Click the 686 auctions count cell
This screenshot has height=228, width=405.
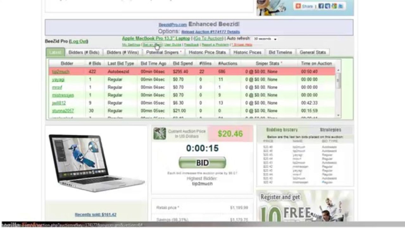pyautogui.click(x=222, y=72)
